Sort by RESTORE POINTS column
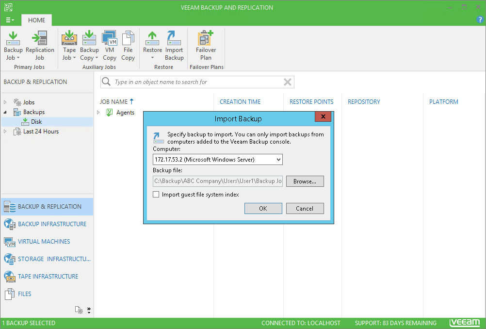This screenshot has width=486, height=329. point(311,102)
